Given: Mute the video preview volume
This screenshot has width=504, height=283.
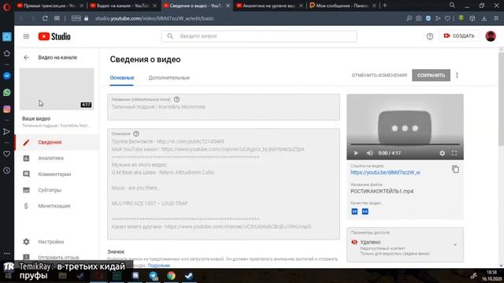Looking at the screenshot, I should click(369, 153).
